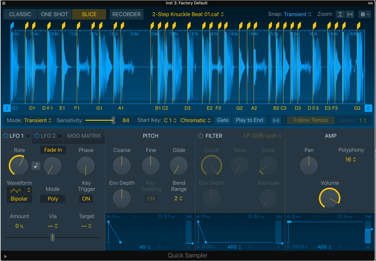Switch to ONE SHOT mode tab

tap(54, 14)
